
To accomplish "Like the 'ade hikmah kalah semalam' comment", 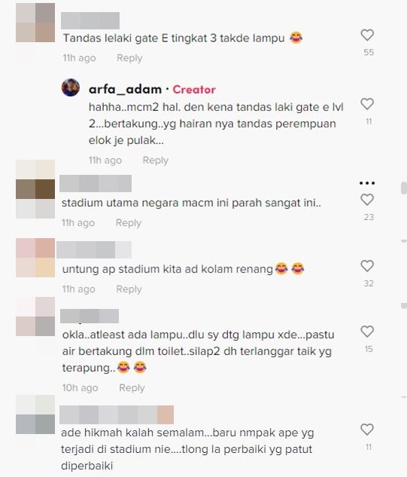I will pos(367,430).
